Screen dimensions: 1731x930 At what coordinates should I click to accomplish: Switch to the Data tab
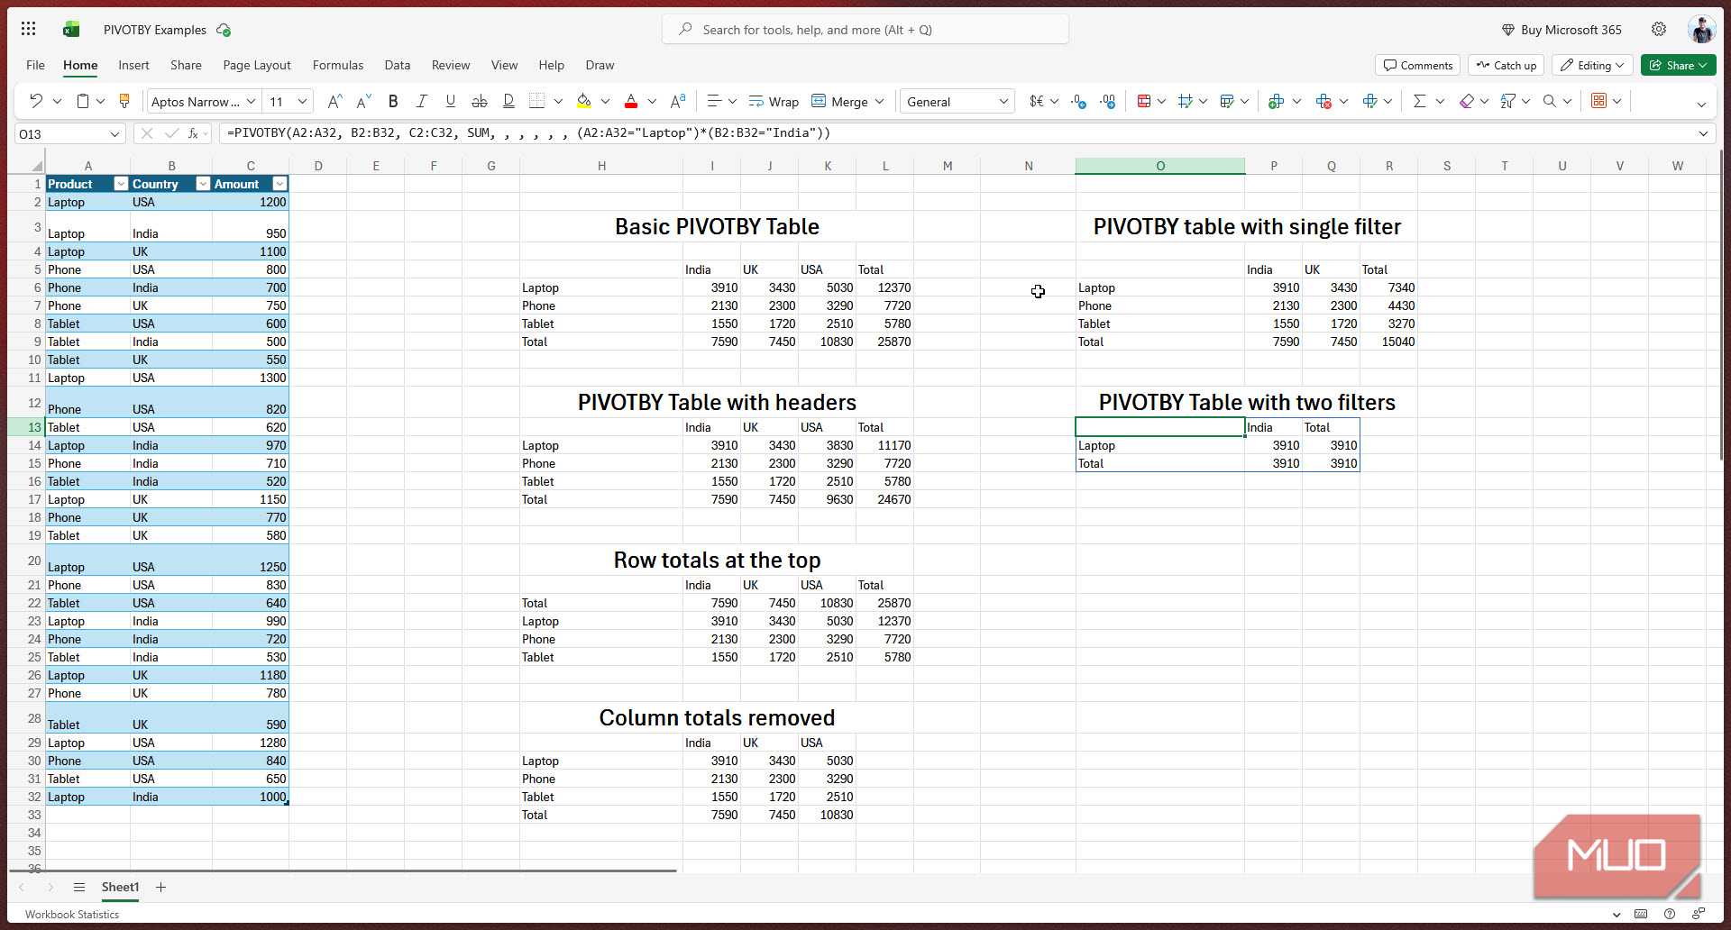pyautogui.click(x=397, y=65)
